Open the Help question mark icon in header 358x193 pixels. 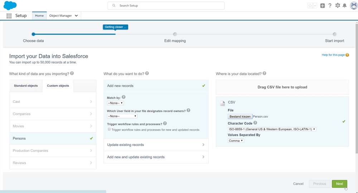point(330,6)
